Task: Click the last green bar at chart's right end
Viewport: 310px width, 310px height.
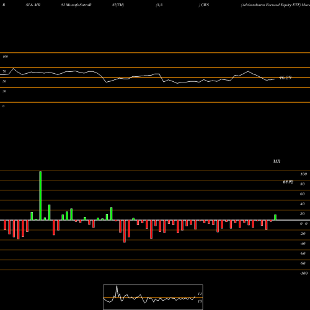Action: click(275, 218)
